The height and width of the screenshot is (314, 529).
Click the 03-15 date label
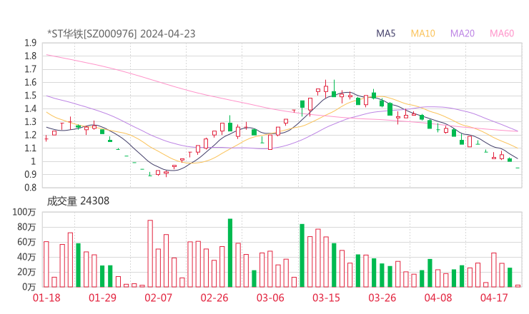[326, 298]
